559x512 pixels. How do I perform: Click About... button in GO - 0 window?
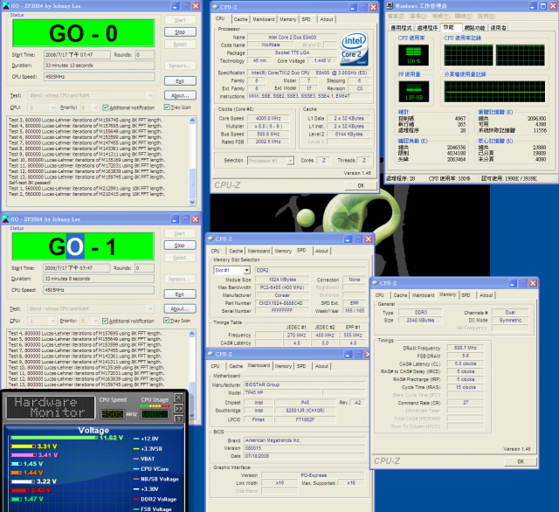(180, 95)
